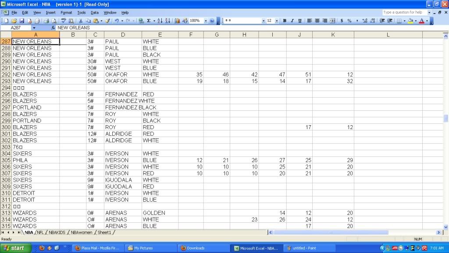
Task: Center the cell text
Action: click(x=317, y=21)
